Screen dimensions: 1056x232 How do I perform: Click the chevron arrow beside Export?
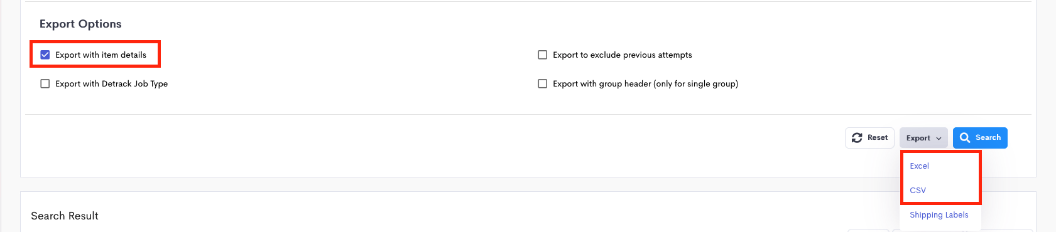click(x=939, y=139)
